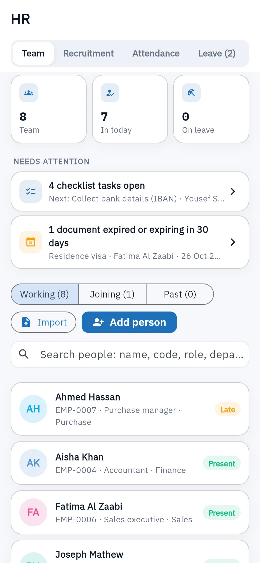Open the '4 checklist tasks open' text
This screenshot has height=563, width=260.
point(97,185)
